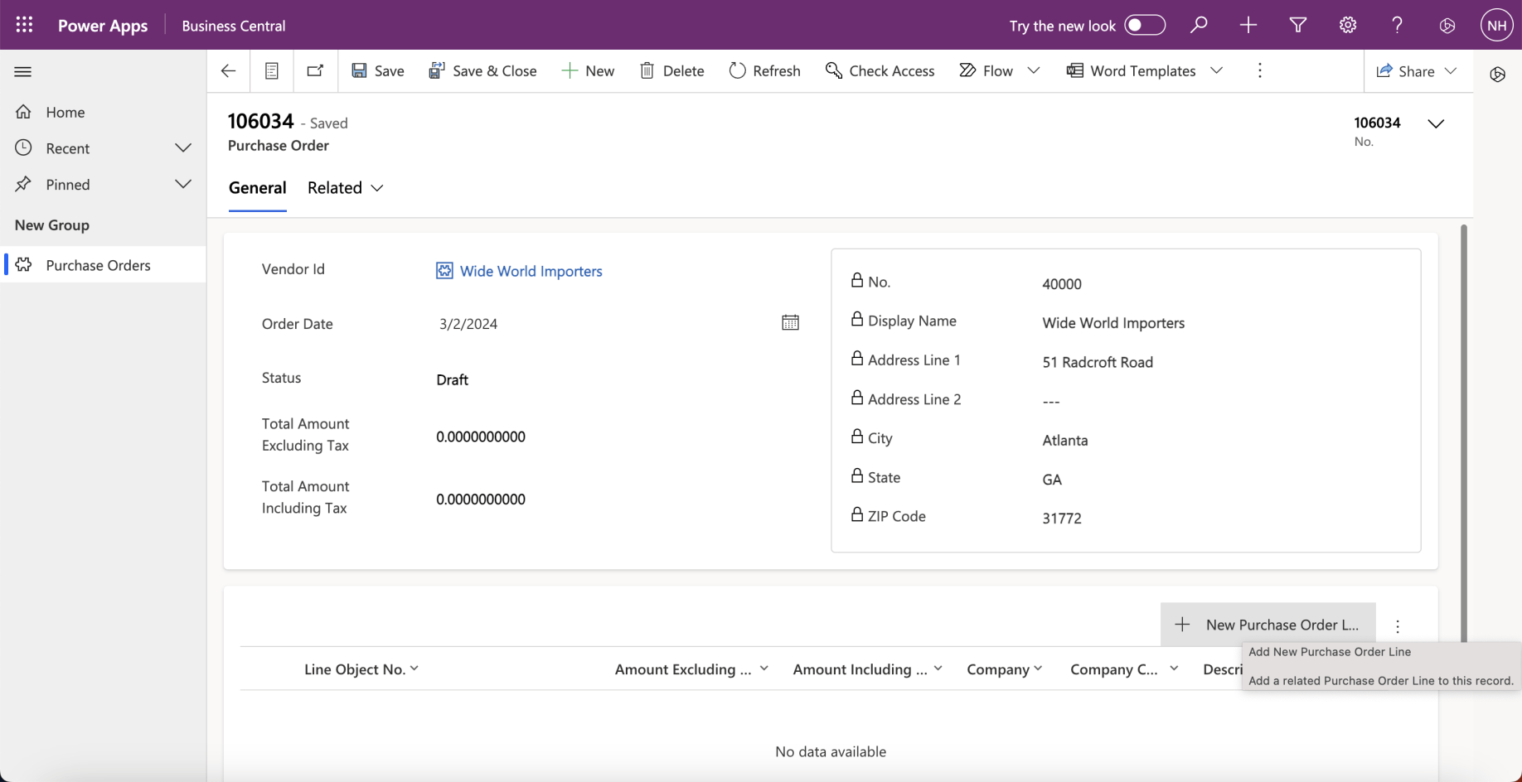Open the Wide World Importers vendor link
This screenshot has width=1522, height=782.
(x=531, y=271)
